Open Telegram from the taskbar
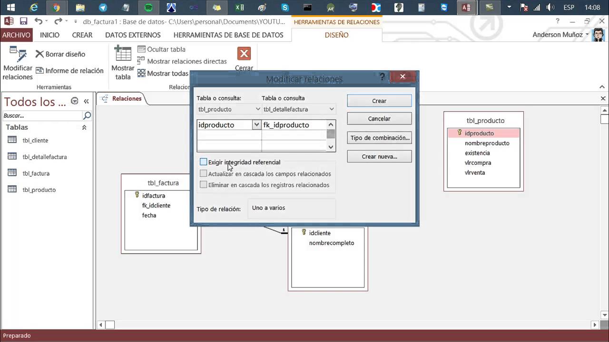 tap(103, 7)
